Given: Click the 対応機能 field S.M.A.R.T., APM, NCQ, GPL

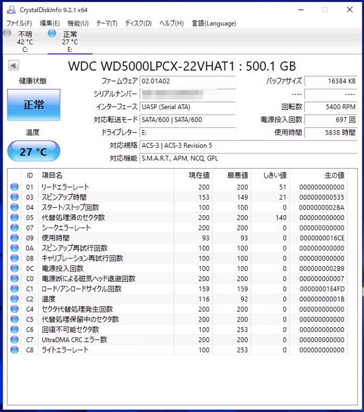Looking at the screenshot, I should 248,158.
